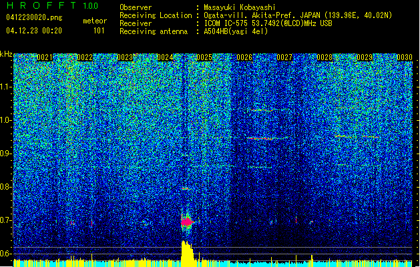This screenshot has width=420, height=267.
Task: Click the large pink meteor echo at 0.7 kHz
Action: pos(187,222)
